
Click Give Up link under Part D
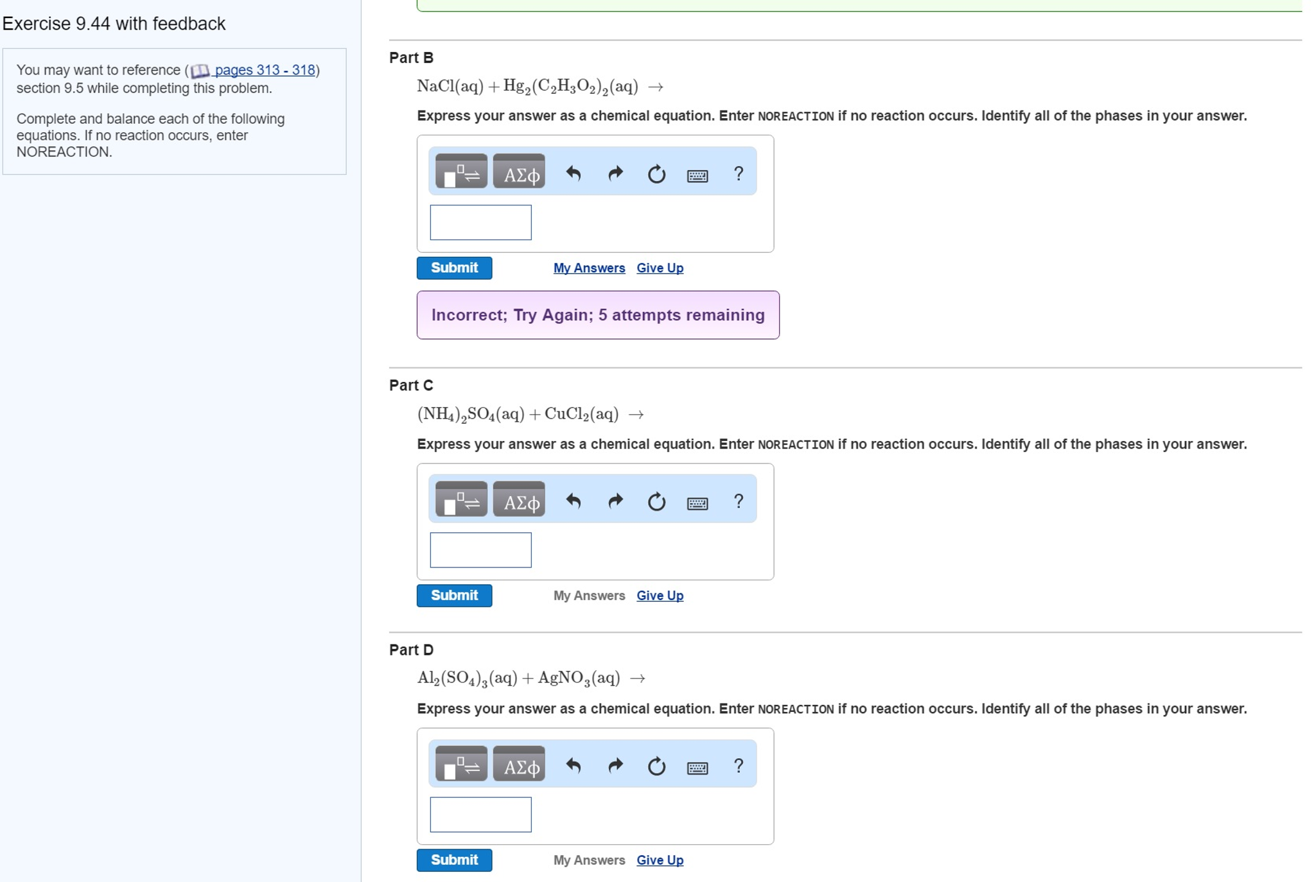pos(660,860)
